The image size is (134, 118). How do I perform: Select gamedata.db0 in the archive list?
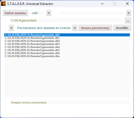(67, 35)
